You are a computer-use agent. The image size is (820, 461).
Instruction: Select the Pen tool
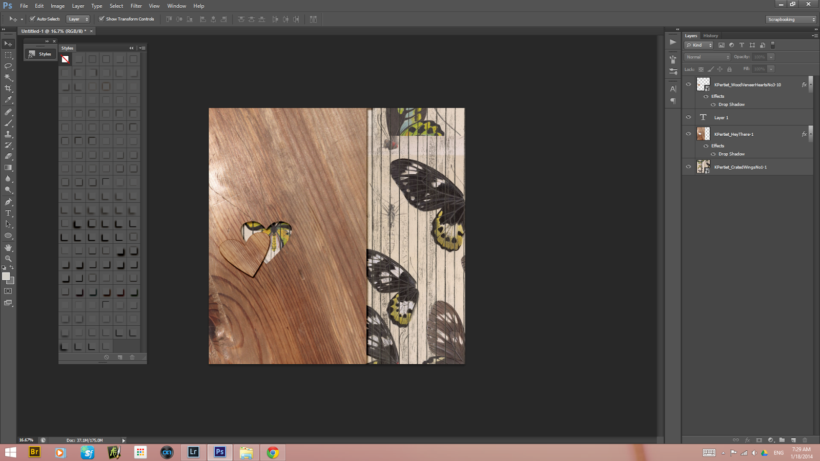tap(8, 202)
